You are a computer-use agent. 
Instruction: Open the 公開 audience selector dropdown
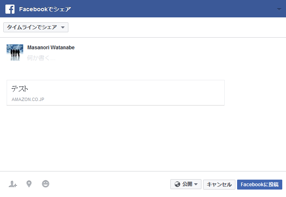[186, 184]
